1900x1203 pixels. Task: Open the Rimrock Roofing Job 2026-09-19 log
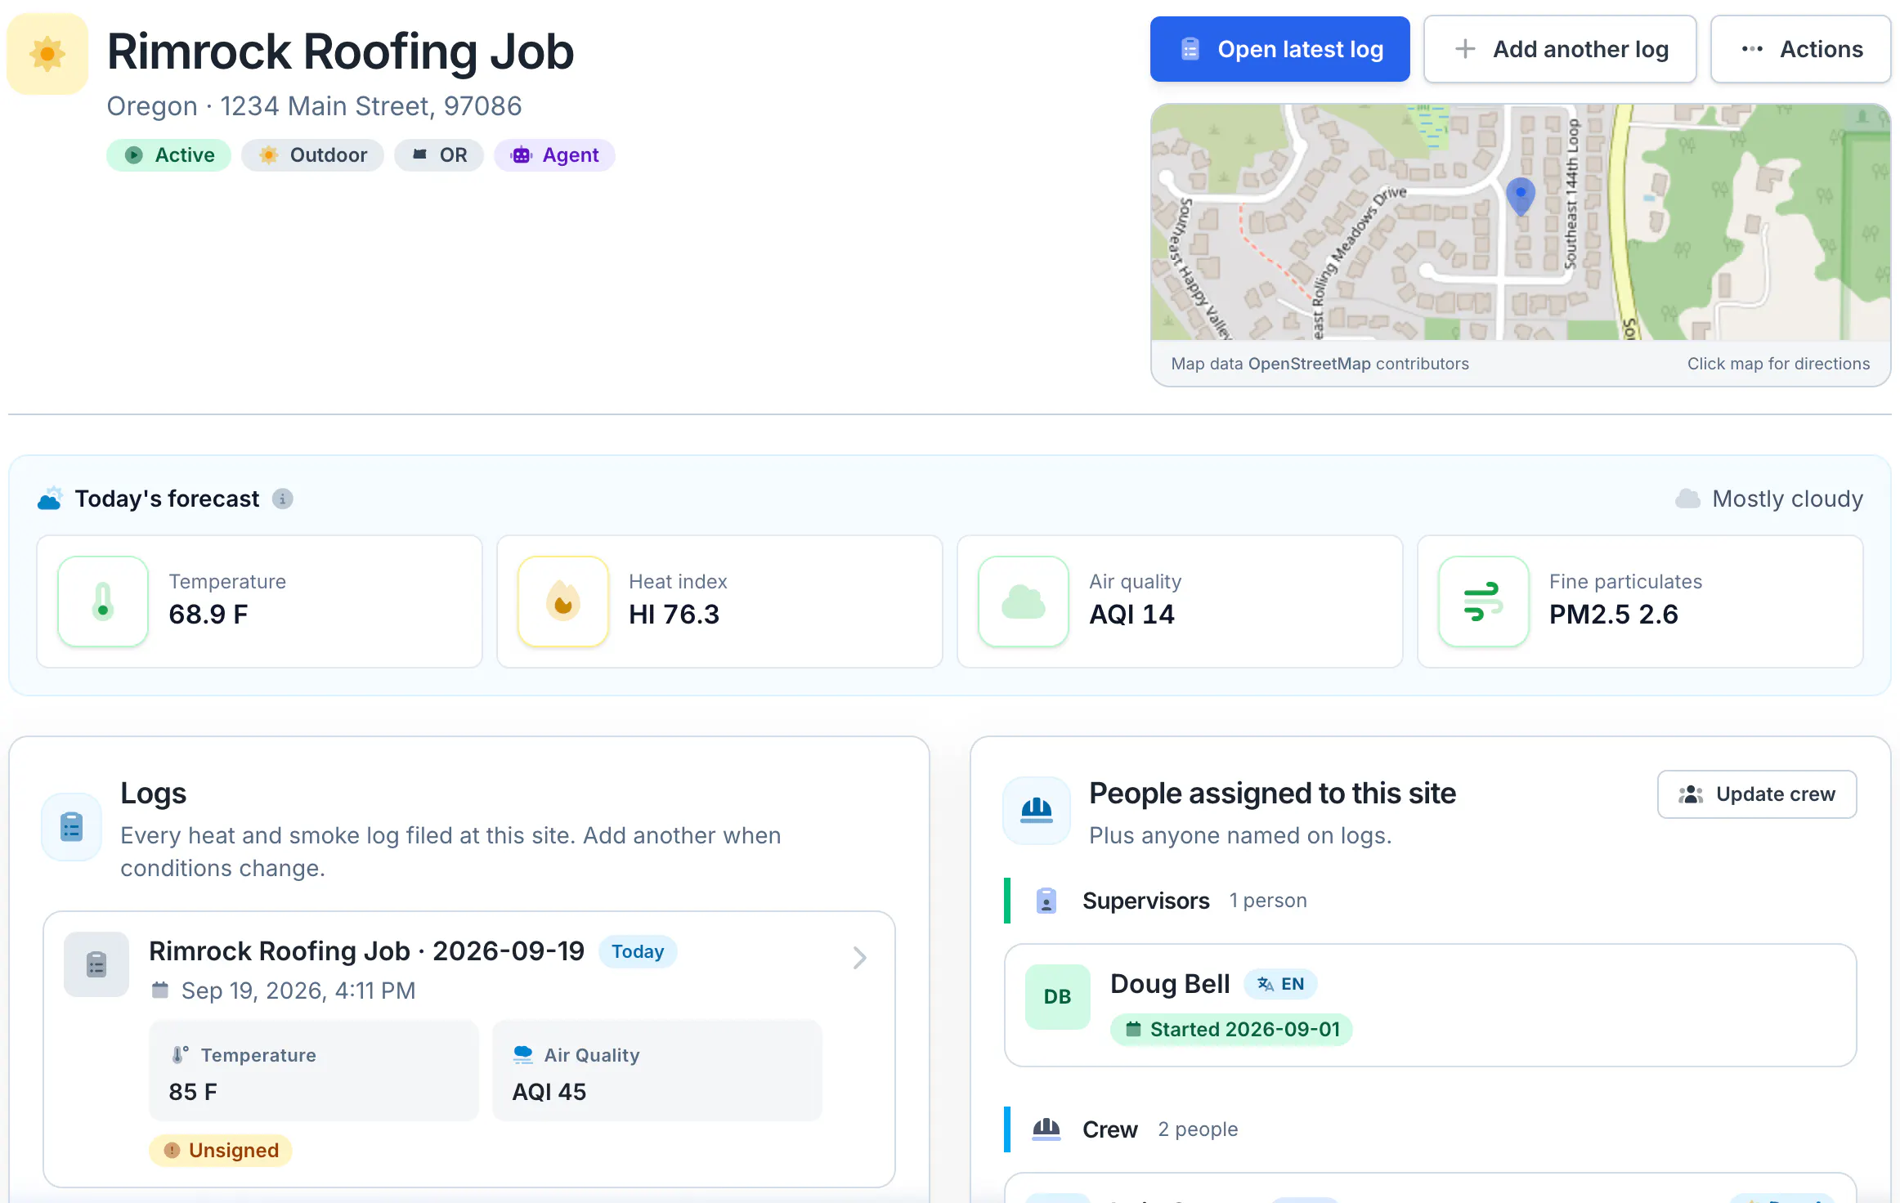(x=469, y=1049)
